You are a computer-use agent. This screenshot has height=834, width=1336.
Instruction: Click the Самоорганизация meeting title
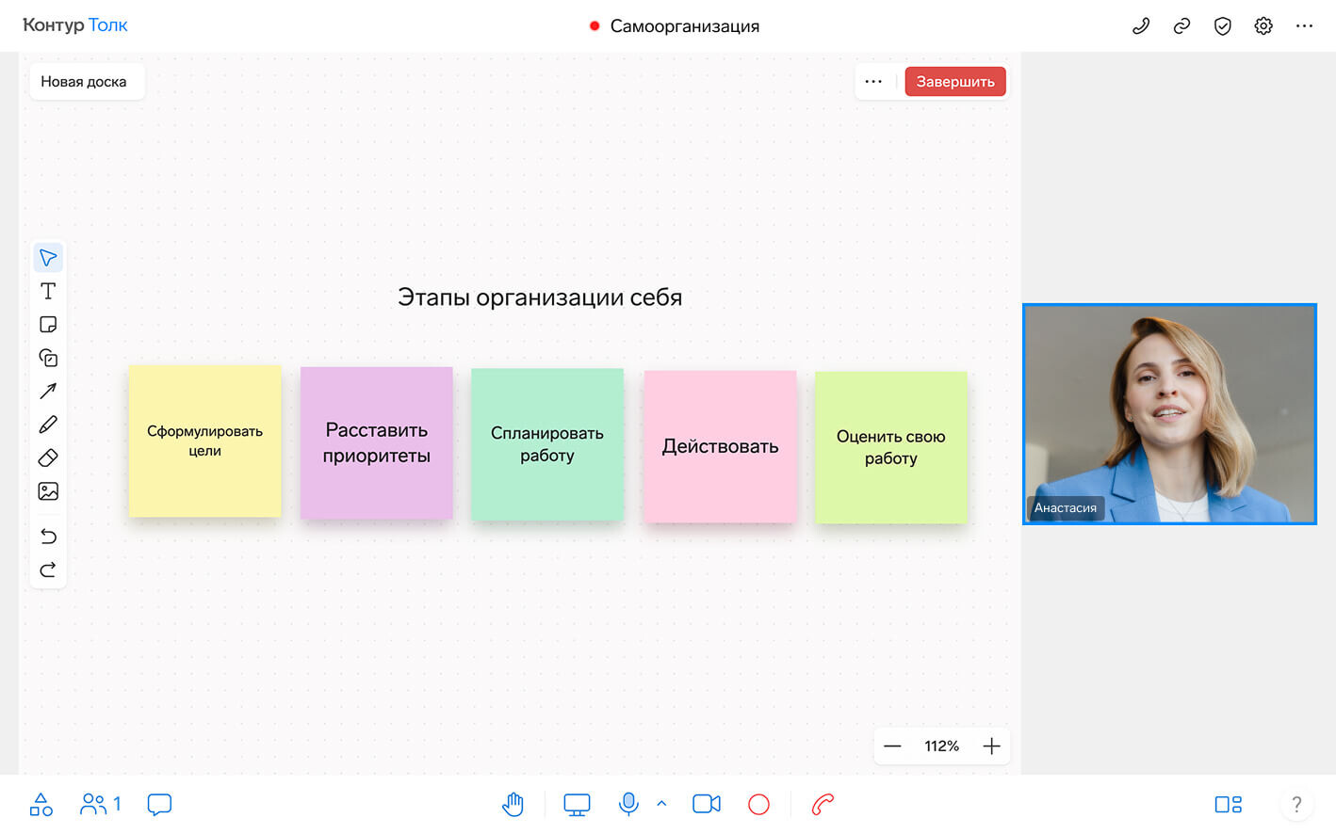click(x=685, y=26)
